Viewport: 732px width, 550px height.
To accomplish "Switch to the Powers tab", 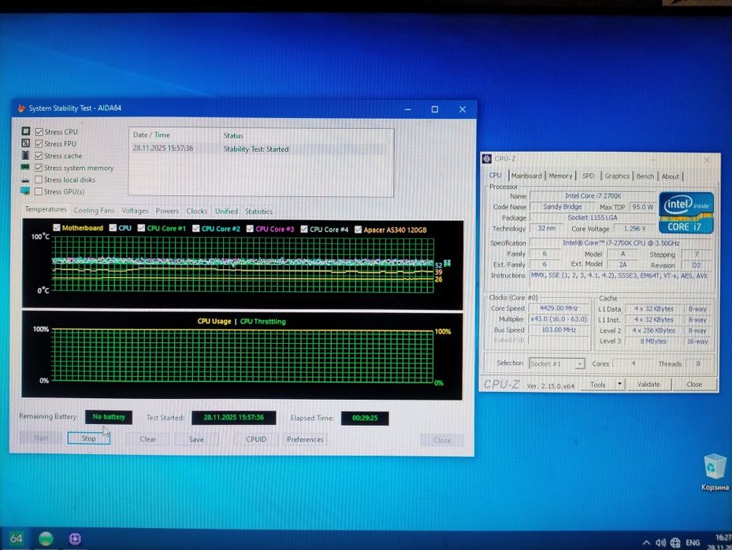I will click(167, 211).
